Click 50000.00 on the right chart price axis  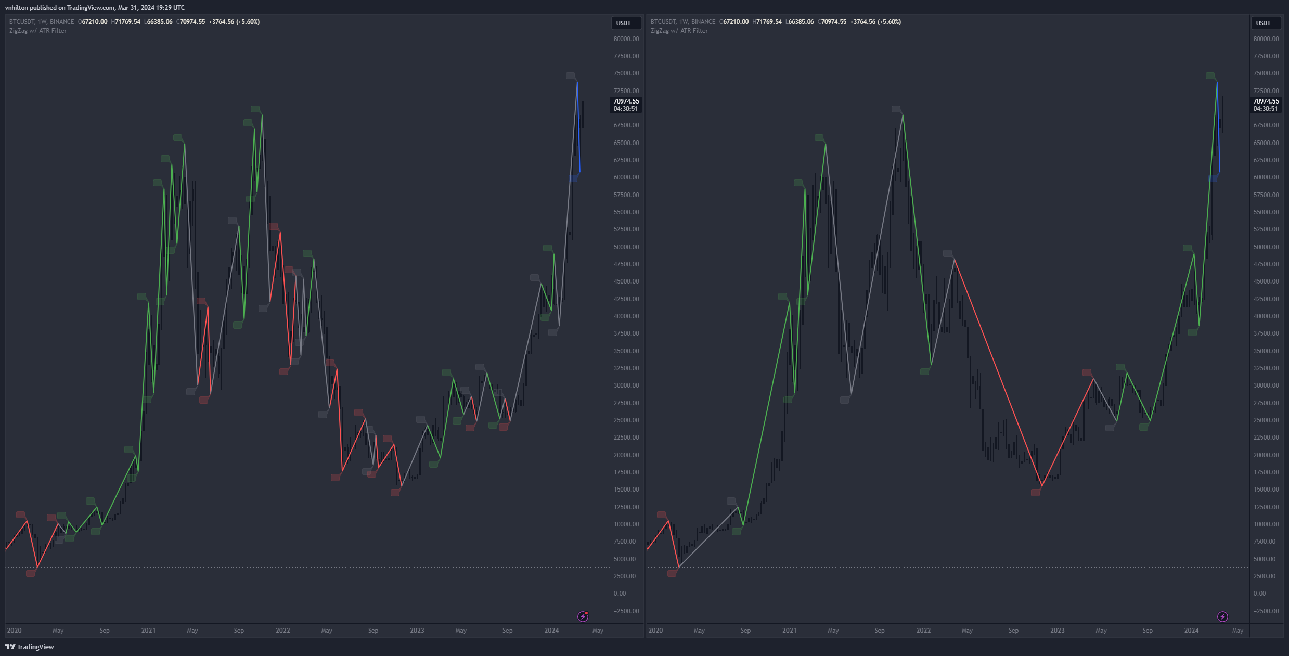1266,247
